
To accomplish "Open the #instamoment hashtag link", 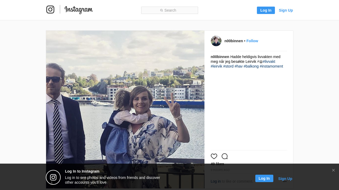I will tap(271, 66).
